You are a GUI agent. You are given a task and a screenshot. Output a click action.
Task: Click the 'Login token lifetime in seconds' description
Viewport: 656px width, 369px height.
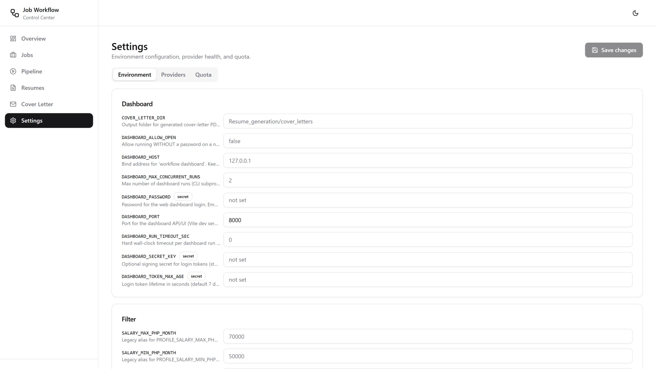click(170, 284)
